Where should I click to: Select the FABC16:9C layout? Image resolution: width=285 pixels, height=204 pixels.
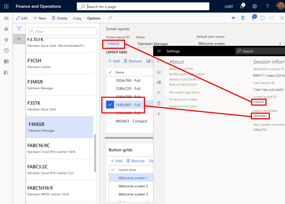60,148
